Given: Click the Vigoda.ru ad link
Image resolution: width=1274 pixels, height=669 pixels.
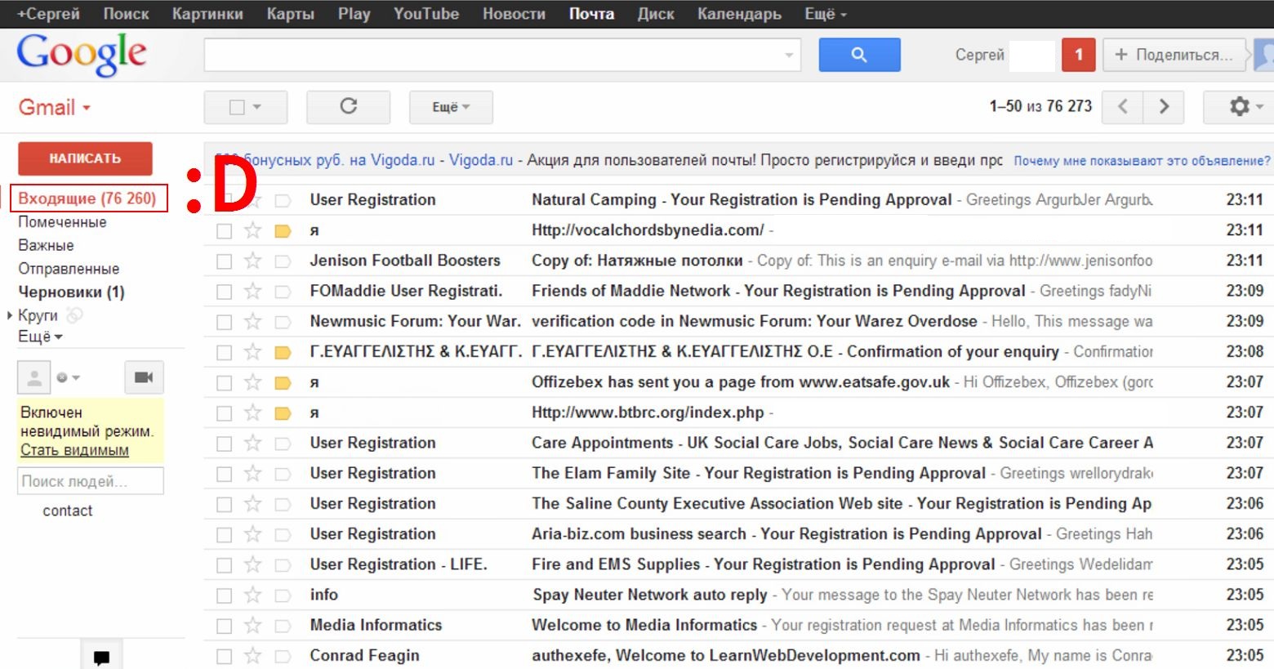Looking at the screenshot, I should tap(481, 160).
